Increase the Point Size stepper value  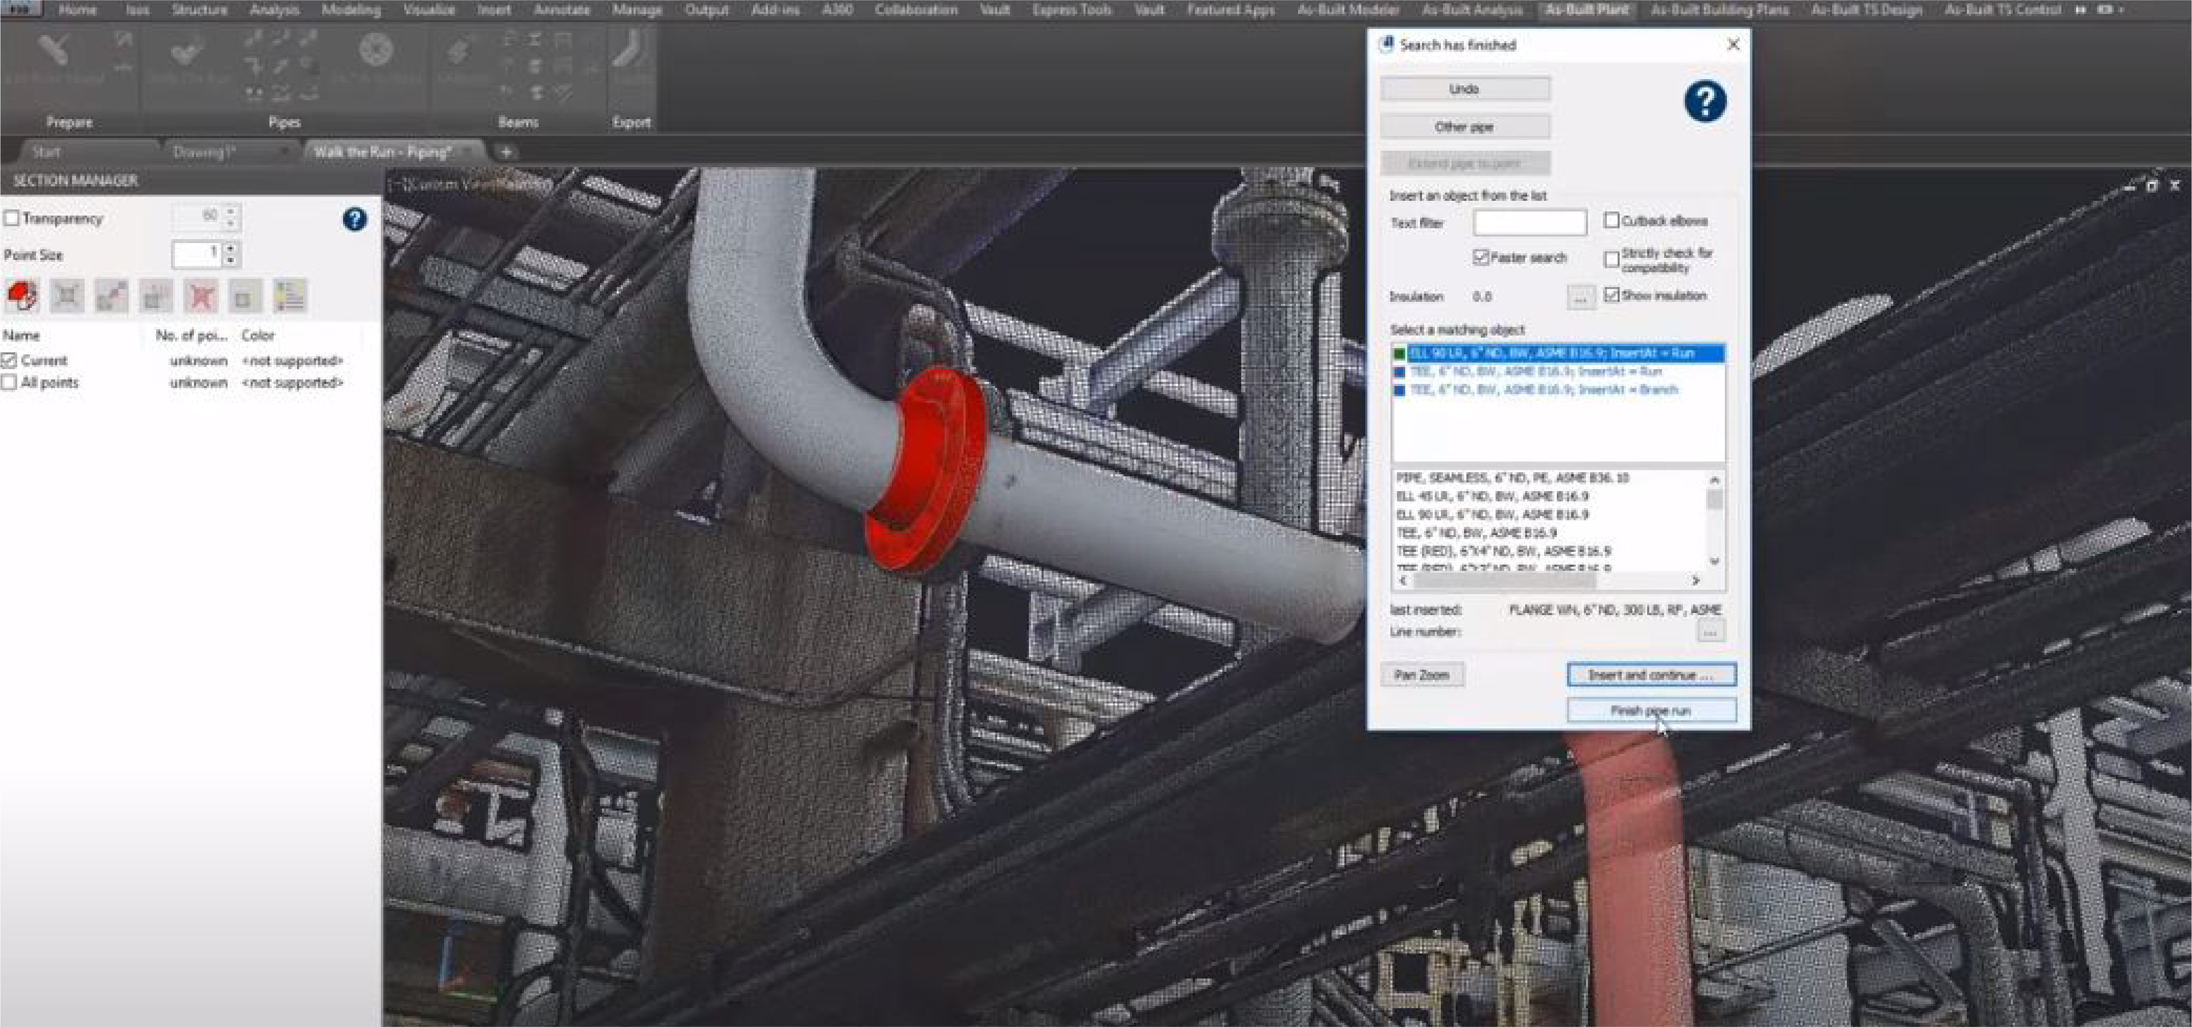[230, 248]
